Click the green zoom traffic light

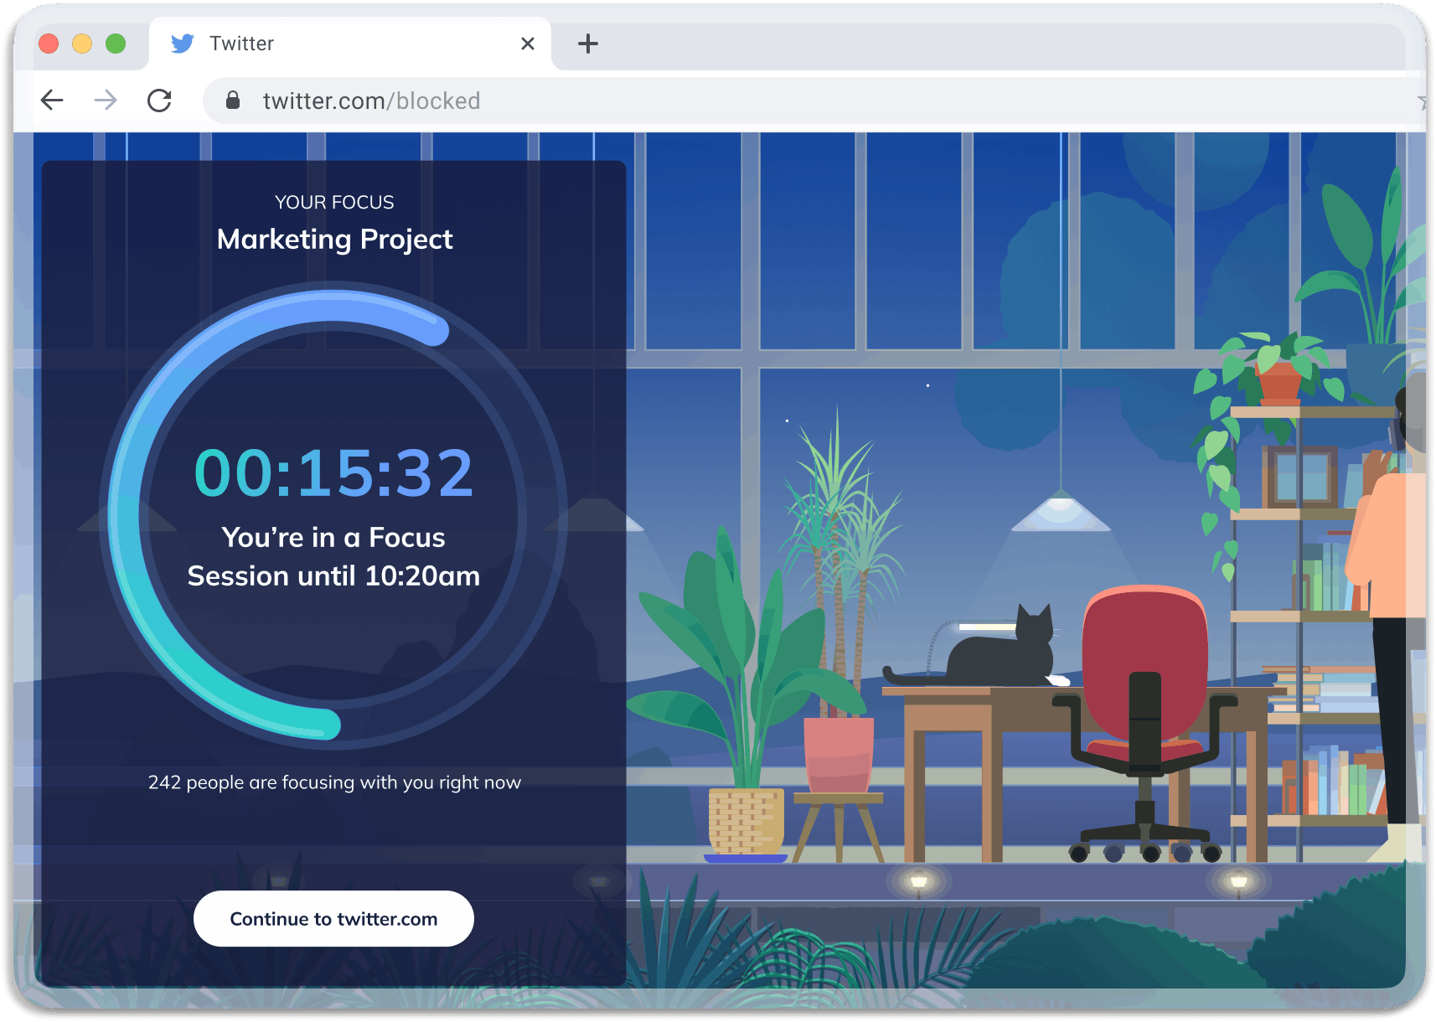[117, 43]
